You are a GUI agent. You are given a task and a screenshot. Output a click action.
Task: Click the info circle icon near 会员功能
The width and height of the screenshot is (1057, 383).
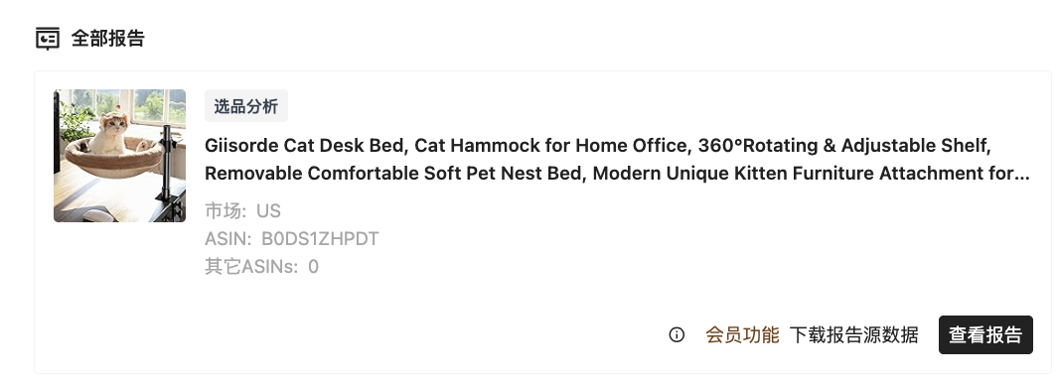[677, 334]
